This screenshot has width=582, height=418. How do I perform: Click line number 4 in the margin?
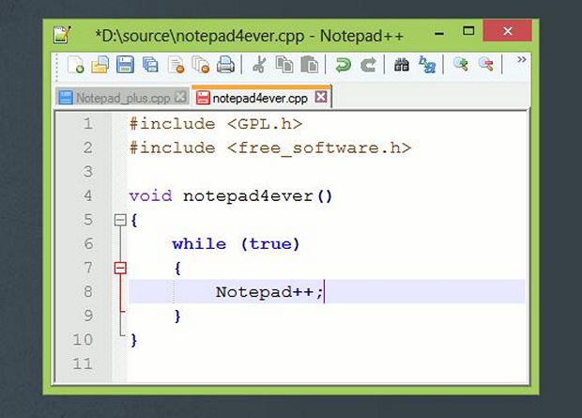click(x=88, y=195)
